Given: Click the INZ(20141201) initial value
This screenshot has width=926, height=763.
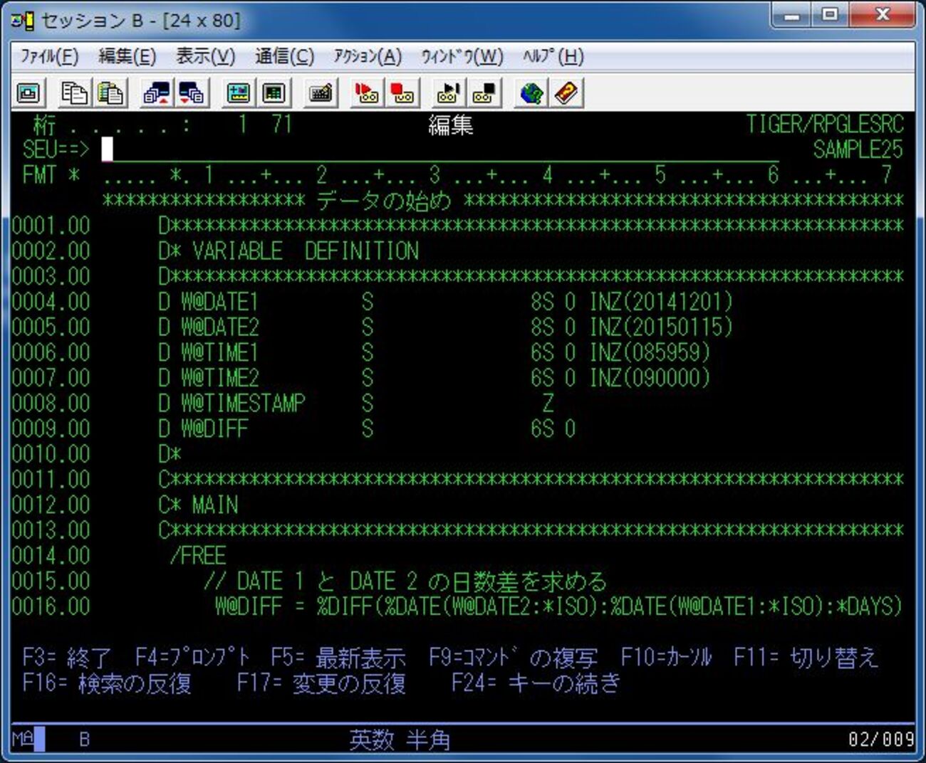Looking at the screenshot, I should 661,302.
